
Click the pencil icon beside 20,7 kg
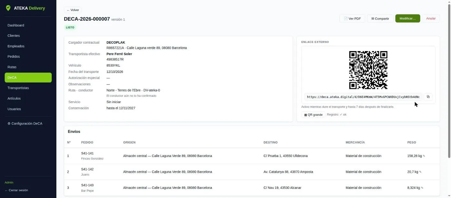pyautogui.click(x=420, y=172)
